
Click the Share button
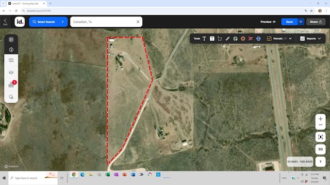[x=316, y=22]
